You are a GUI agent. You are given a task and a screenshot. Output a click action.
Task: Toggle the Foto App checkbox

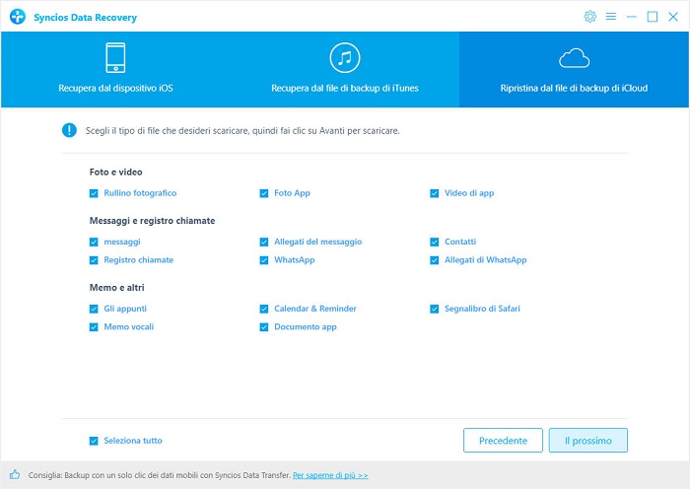coord(264,193)
